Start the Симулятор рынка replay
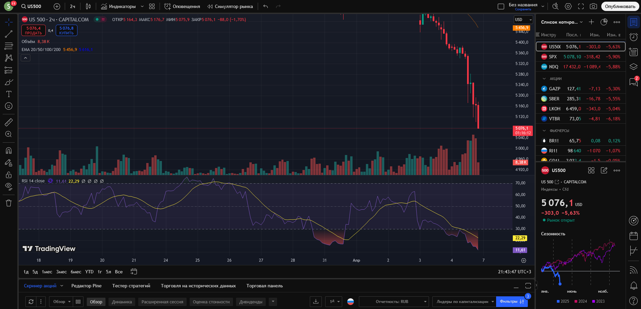641x309 pixels. (x=230, y=6)
